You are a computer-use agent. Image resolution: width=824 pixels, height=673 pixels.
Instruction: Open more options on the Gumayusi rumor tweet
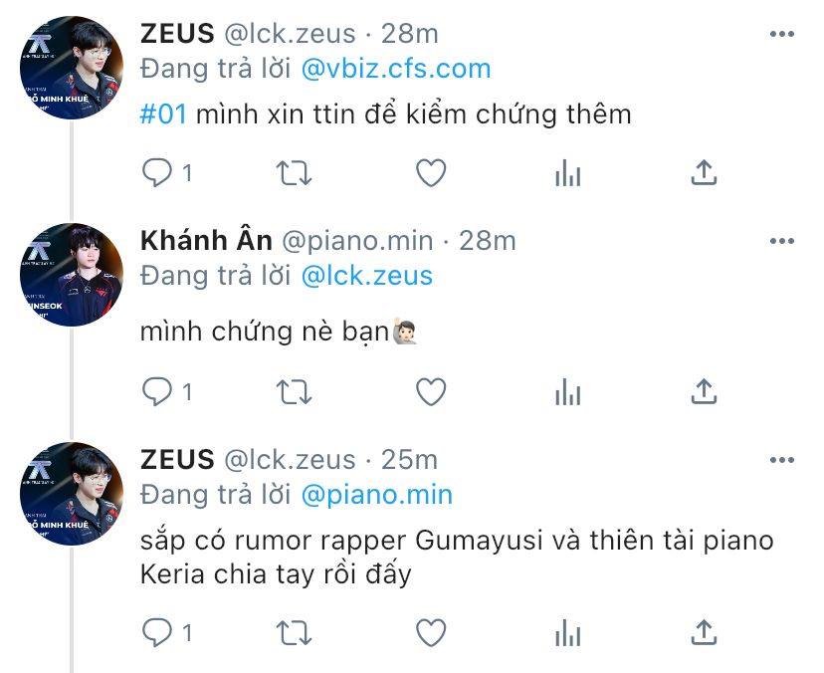pos(782,460)
